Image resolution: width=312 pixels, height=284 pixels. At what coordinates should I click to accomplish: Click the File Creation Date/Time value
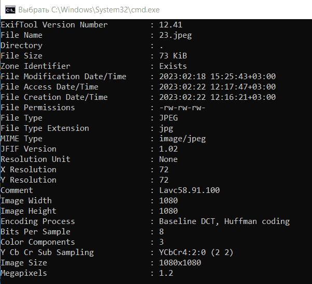click(217, 97)
